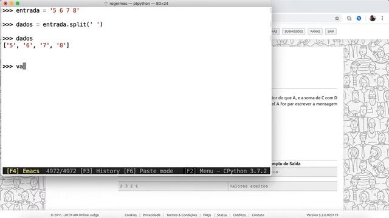Open the Privacidade footer link
The height and width of the screenshot is (218, 389).
(x=151, y=215)
